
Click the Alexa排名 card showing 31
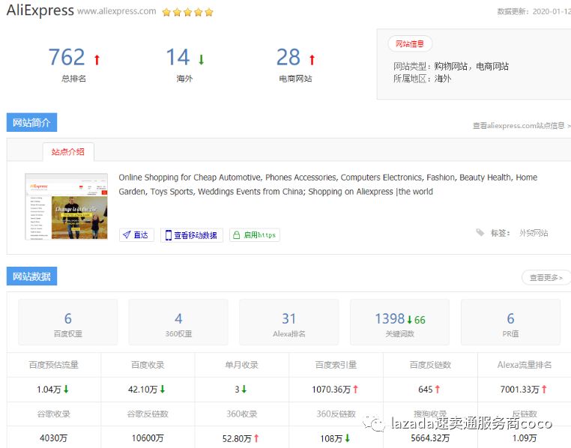(x=289, y=322)
